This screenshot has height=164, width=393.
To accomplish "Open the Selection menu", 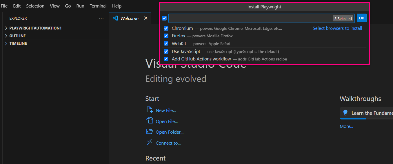I will (35, 6).
